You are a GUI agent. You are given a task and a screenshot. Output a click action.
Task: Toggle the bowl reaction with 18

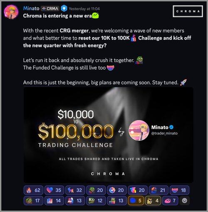179,190
